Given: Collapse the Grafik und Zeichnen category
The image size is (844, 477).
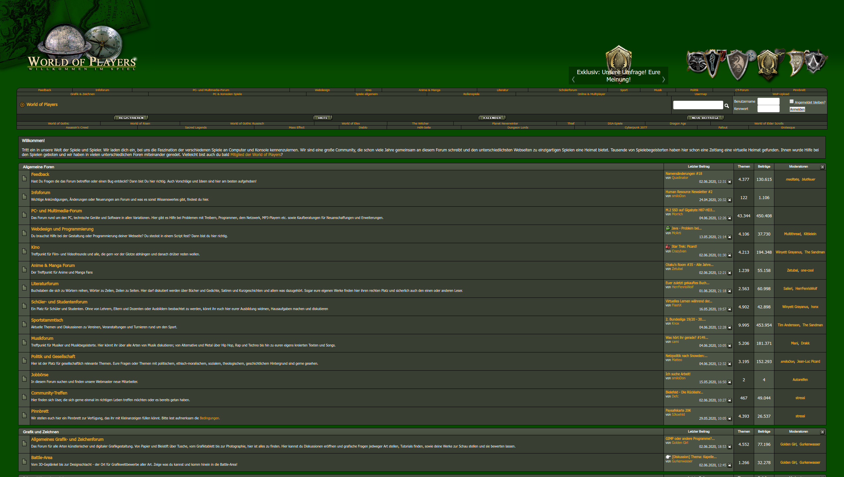Looking at the screenshot, I should 822,432.
